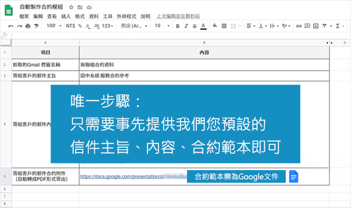351x208 pixels.
Task: Open the 工具 menu
Action: (107, 16)
